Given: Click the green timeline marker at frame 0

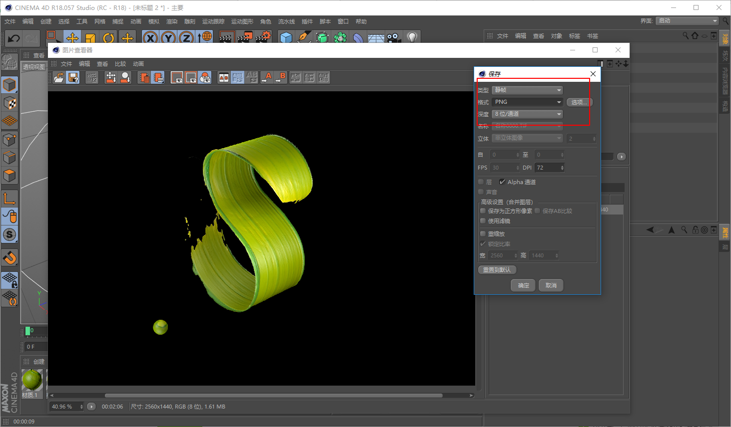Looking at the screenshot, I should pos(27,331).
